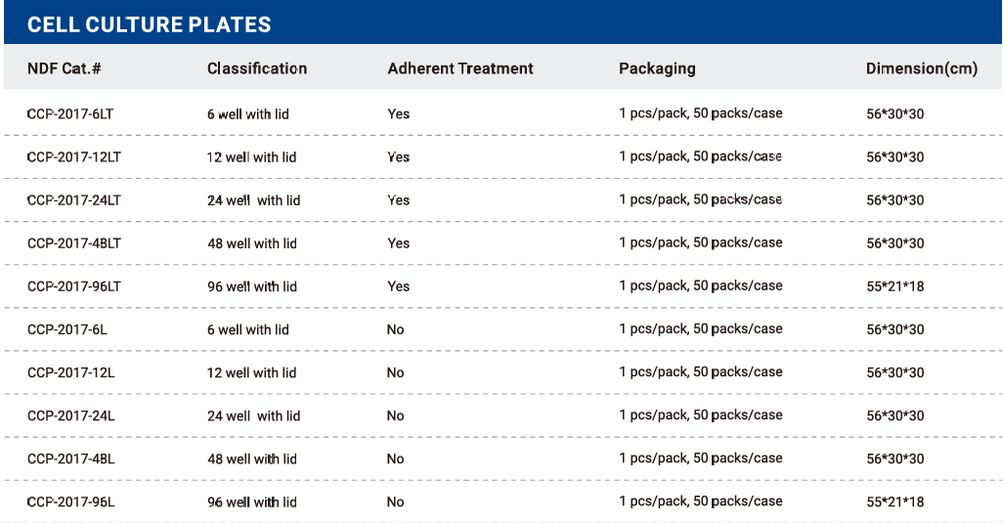Click catalog number CCP-2017-6LT

click(70, 114)
